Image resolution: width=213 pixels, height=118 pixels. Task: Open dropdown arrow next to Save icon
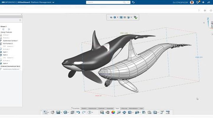(61, 112)
